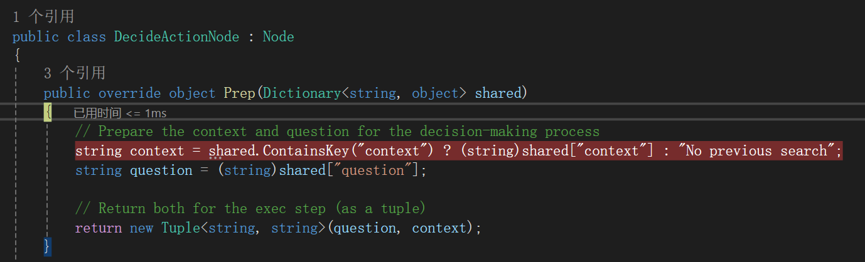Open the "3 个引用" CodeLens above Prep
This screenshot has height=262, width=865.
[74, 73]
